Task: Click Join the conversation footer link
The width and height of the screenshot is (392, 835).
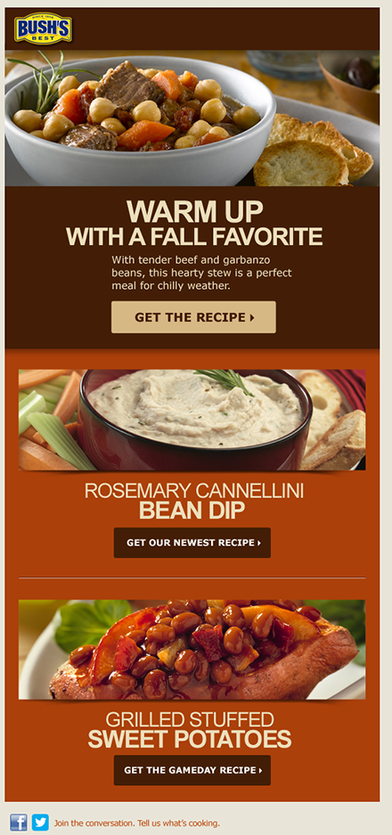Action: point(137,823)
